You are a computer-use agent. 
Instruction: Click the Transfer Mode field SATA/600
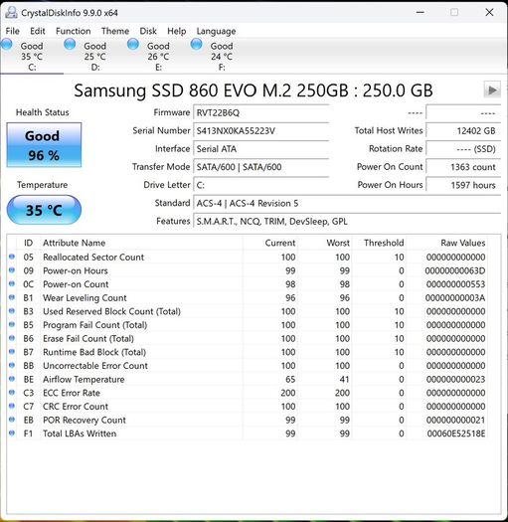(x=261, y=166)
